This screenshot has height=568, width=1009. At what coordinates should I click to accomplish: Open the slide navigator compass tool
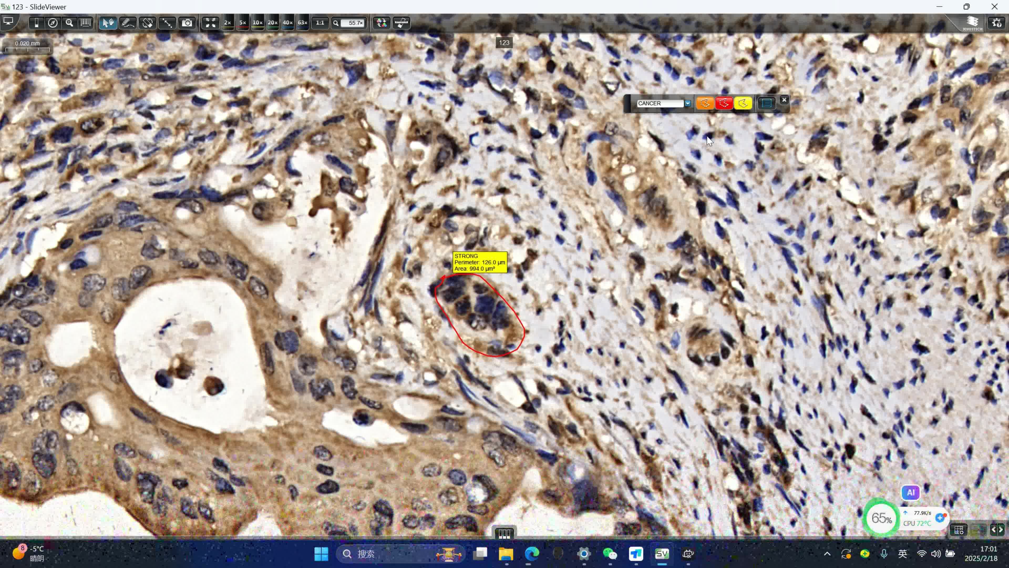[x=53, y=23]
